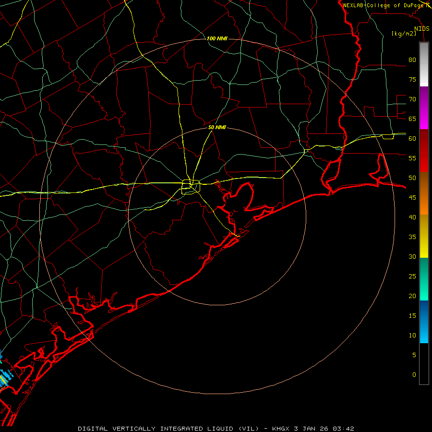Select the "5" value on the scale

tap(414, 355)
